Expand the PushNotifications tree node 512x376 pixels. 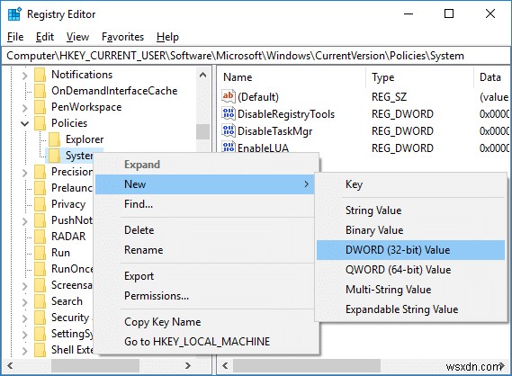25,221
